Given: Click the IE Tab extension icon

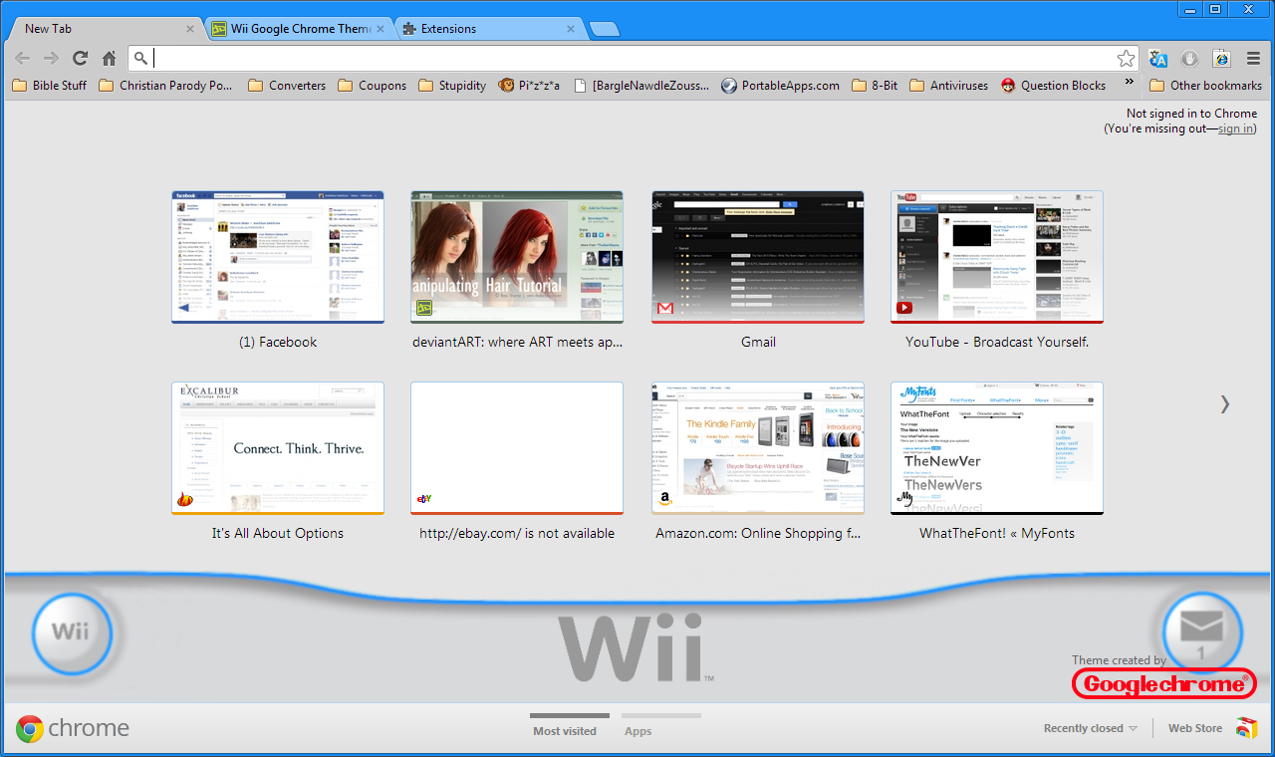Looking at the screenshot, I should [x=1221, y=59].
